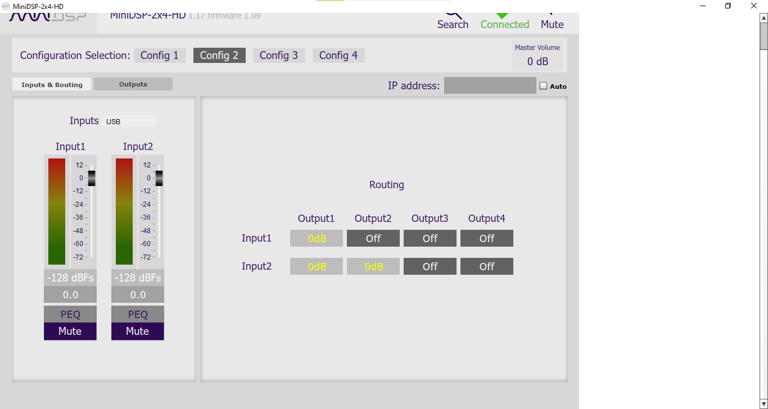Image resolution: width=768 pixels, height=409 pixels.
Task: Minimize the MiniDSP window
Action: click(703, 6)
